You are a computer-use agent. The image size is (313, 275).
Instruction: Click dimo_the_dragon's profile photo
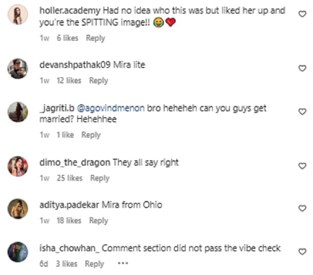[18, 166]
